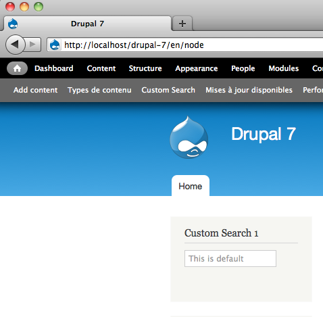Open the People admin menu
The height and width of the screenshot is (317, 323).
point(243,68)
